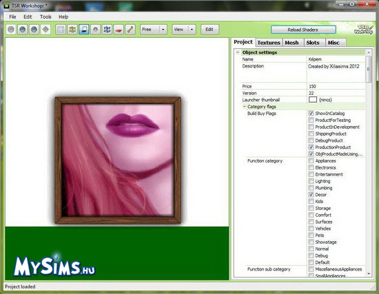This screenshot has width=379, height=294.
Task: Click the gray sphere toolbar icon
Action: pyautogui.click(x=11, y=30)
